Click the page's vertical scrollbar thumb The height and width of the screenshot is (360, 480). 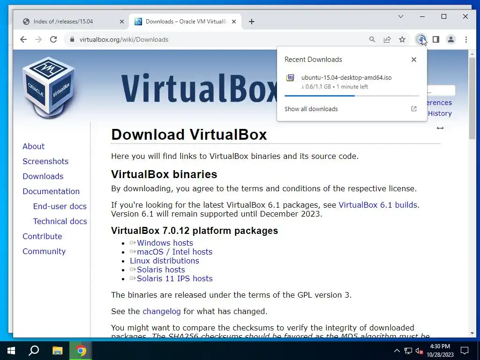[x=472, y=98]
